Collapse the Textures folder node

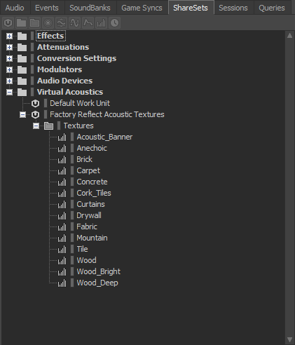pyautogui.click(x=36, y=126)
